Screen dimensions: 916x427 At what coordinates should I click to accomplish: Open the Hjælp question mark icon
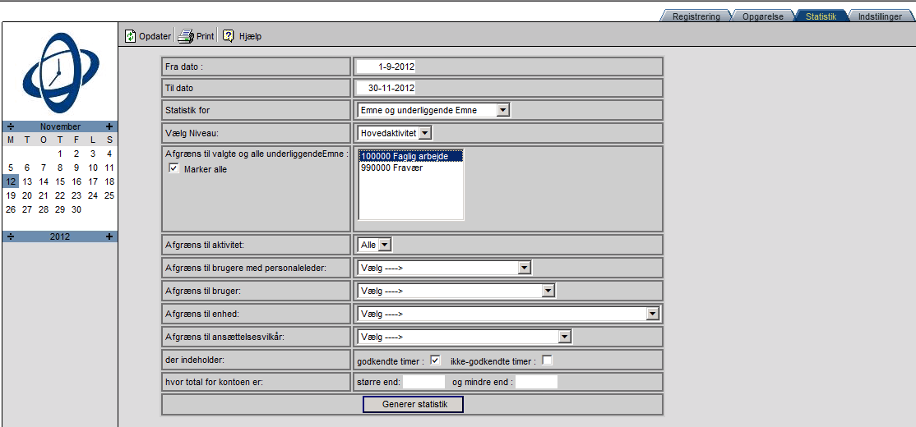229,36
